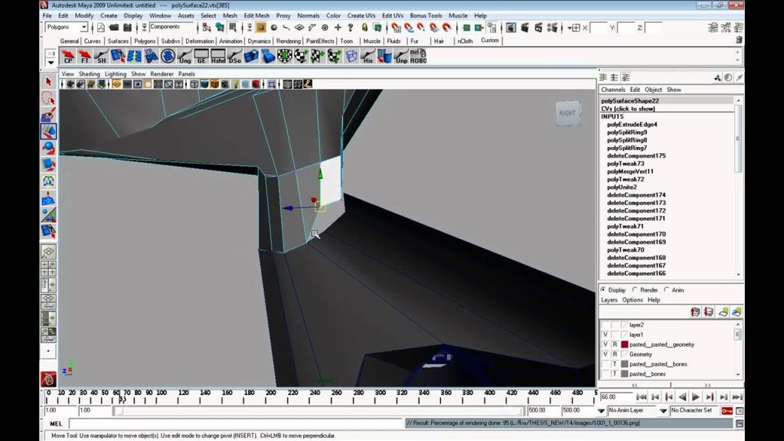Click the Ung shelf button
The width and height of the screenshot is (784, 441).
[x=185, y=56]
